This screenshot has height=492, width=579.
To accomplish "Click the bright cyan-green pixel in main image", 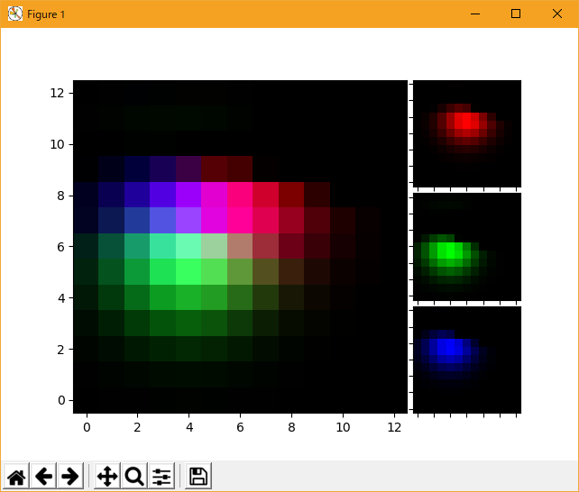I will pos(188,246).
